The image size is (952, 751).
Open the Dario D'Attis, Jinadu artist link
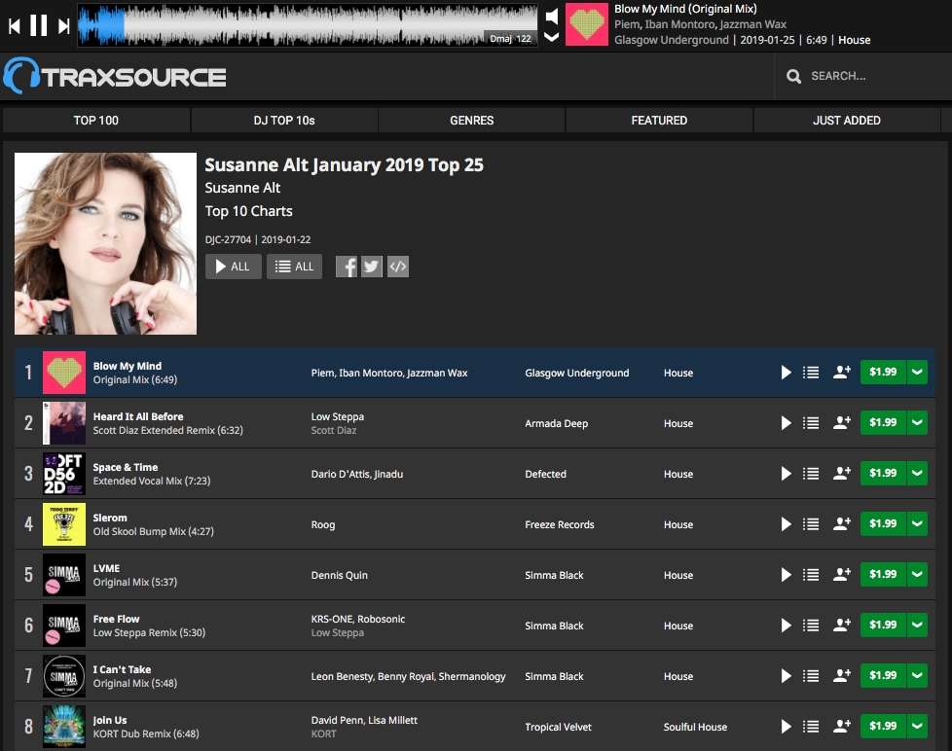click(357, 474)
